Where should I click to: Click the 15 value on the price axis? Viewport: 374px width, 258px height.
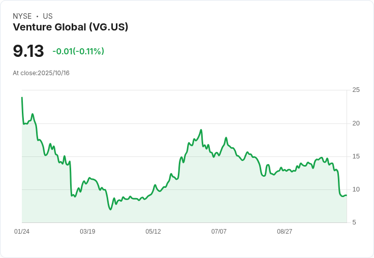tap(356, 156)
